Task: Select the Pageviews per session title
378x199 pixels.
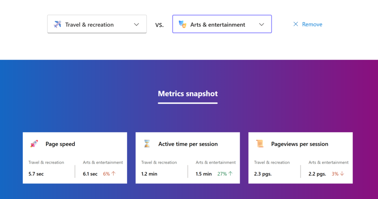Action: [x=299, y=144]
